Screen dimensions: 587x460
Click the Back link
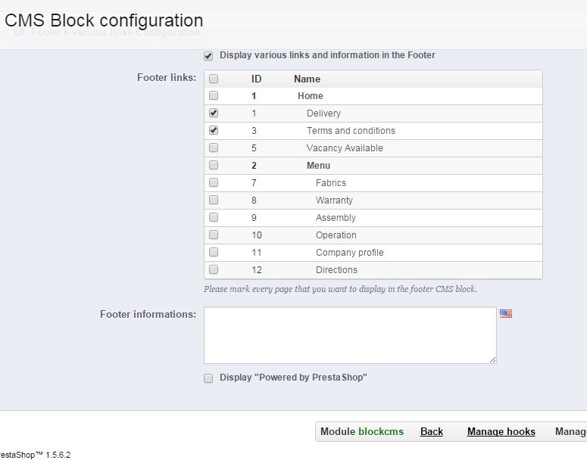coord(432,431)
